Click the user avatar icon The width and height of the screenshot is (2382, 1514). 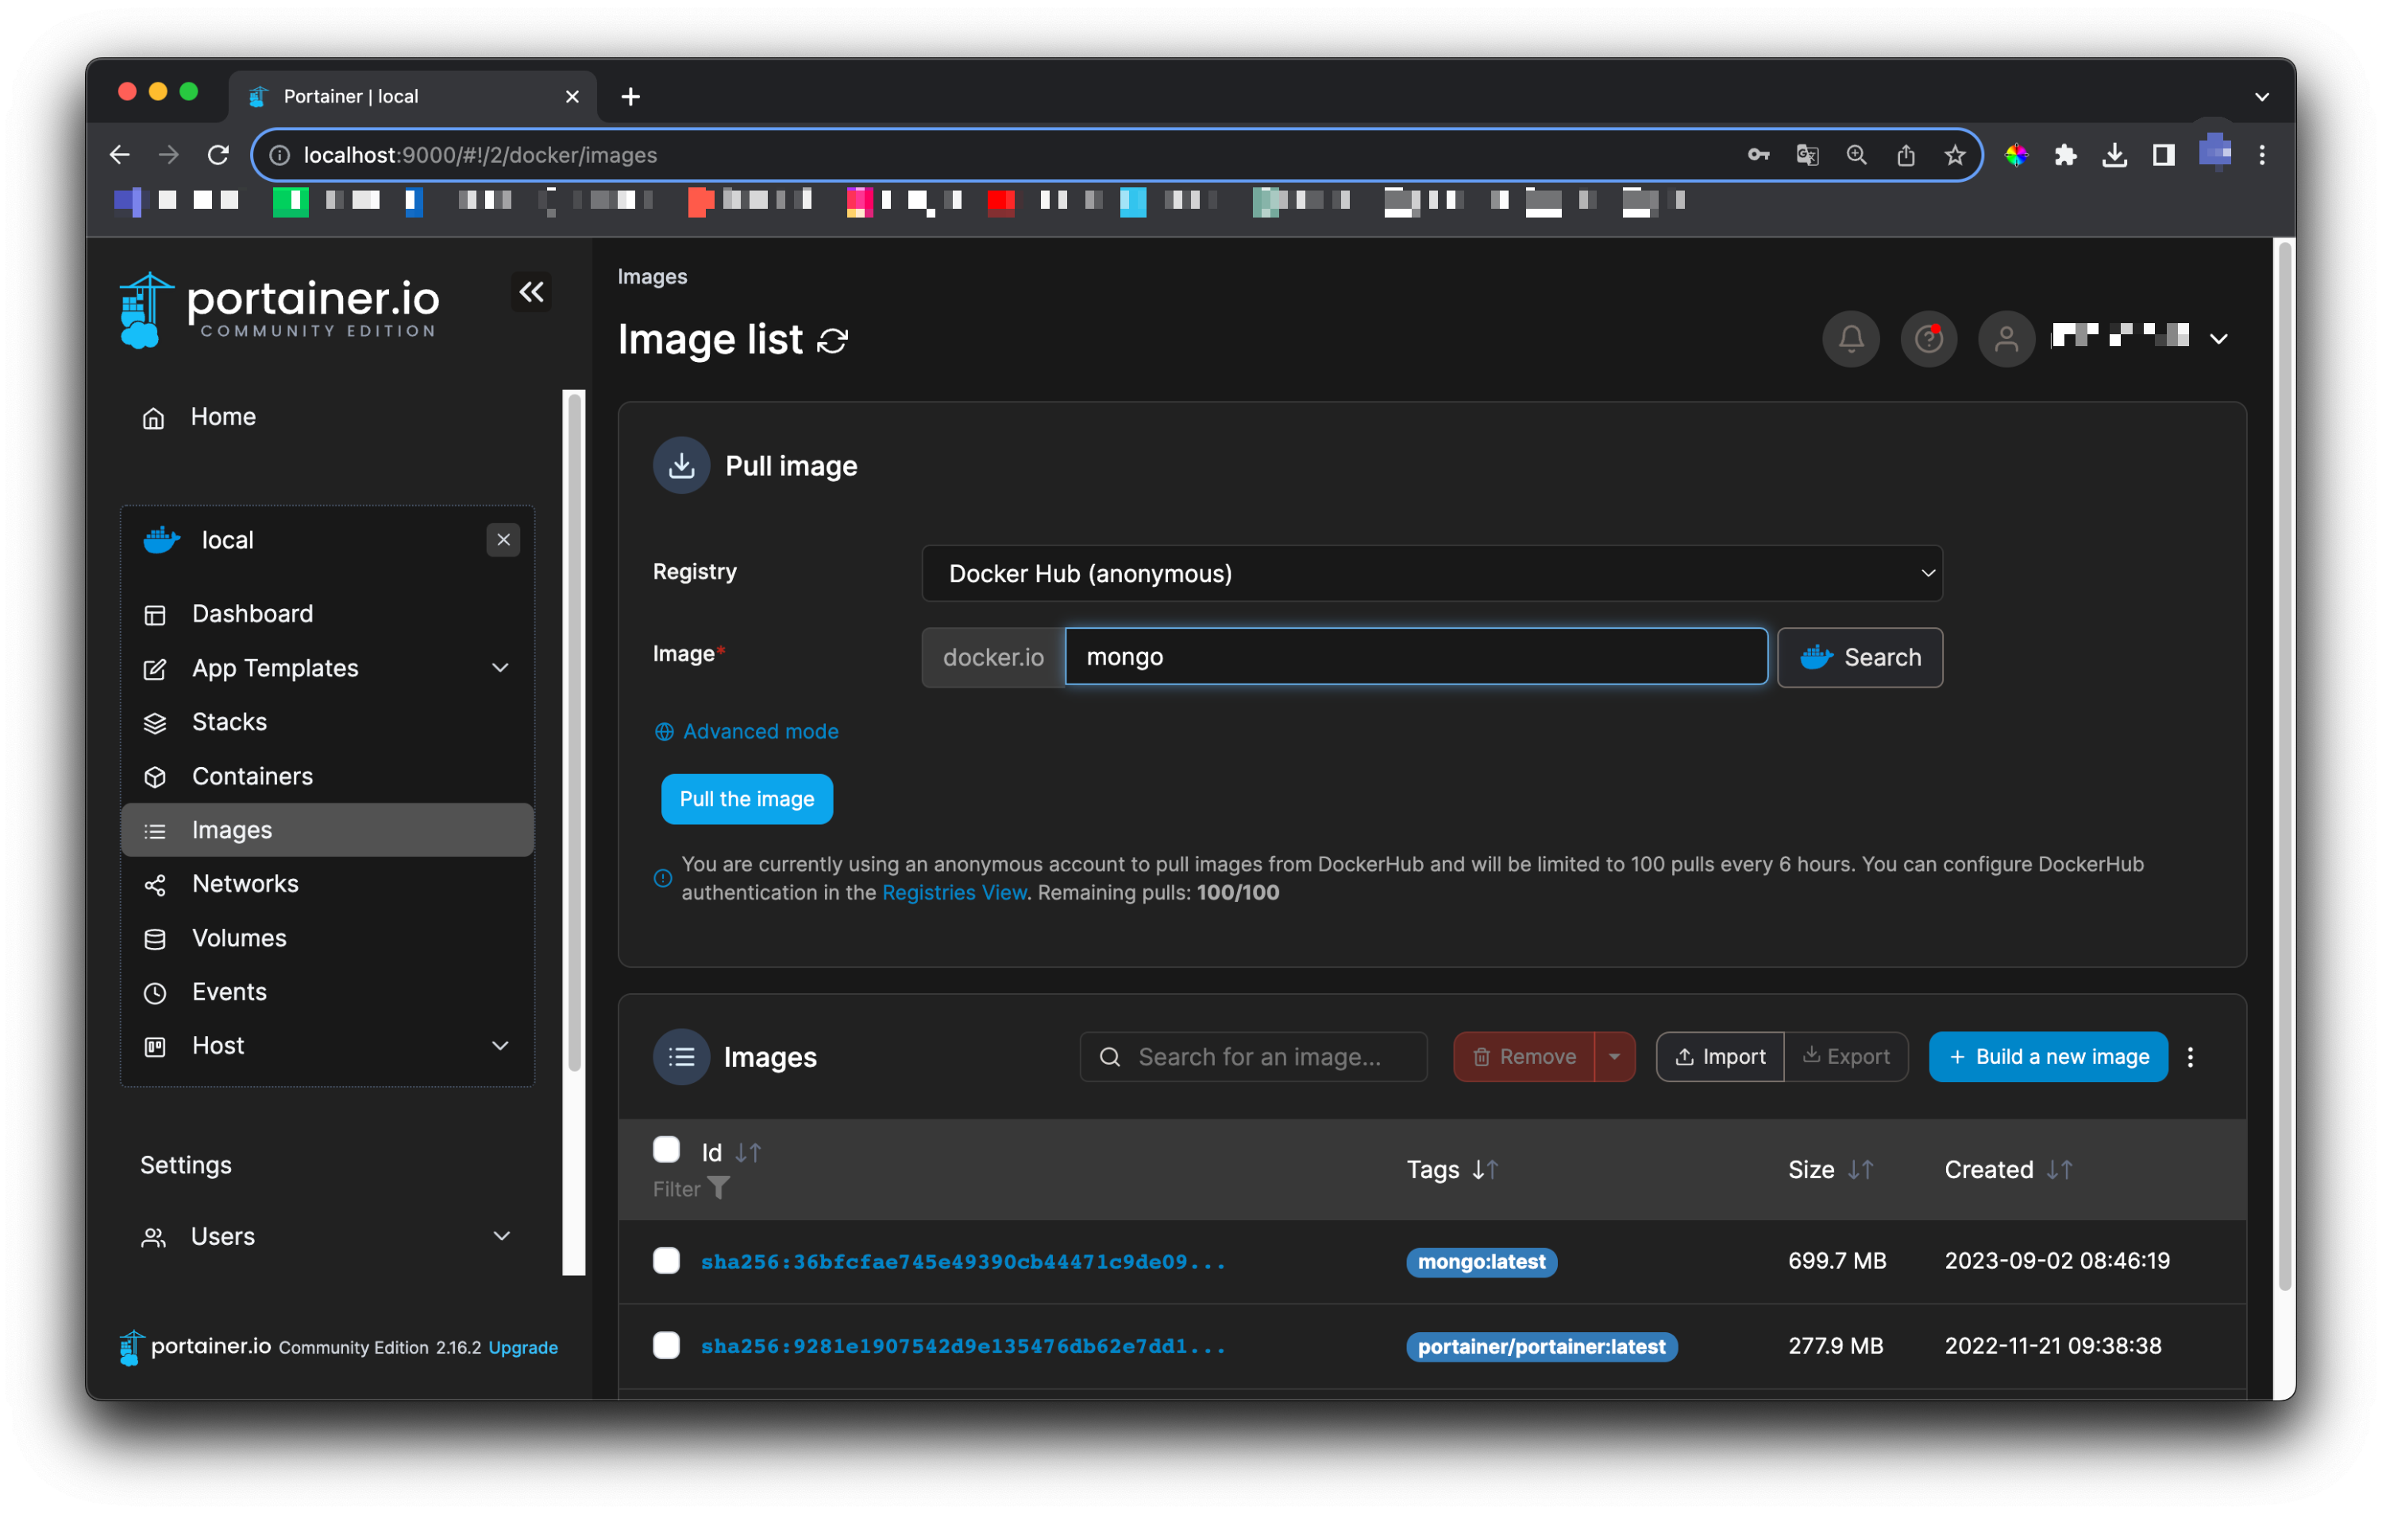pyautogui.click(x=2005, y=339)
